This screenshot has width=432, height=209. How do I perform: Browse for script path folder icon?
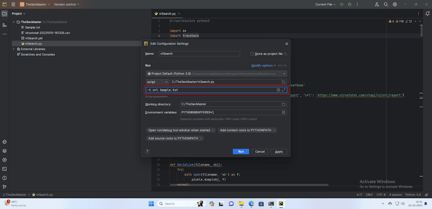[x=283, y=82]
